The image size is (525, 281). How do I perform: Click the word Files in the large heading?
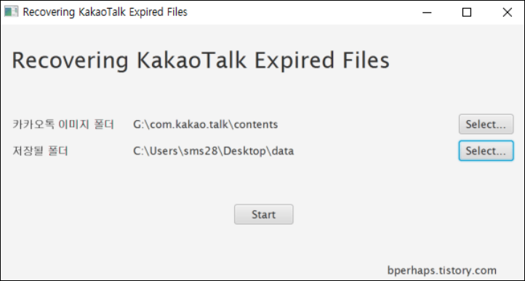click(x=366, y=60)
